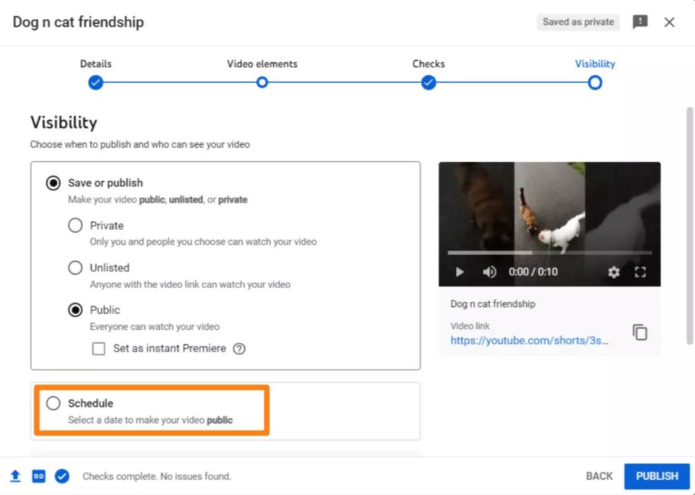Open the send feedback icon
695x495 pixels.
(640, 21)
